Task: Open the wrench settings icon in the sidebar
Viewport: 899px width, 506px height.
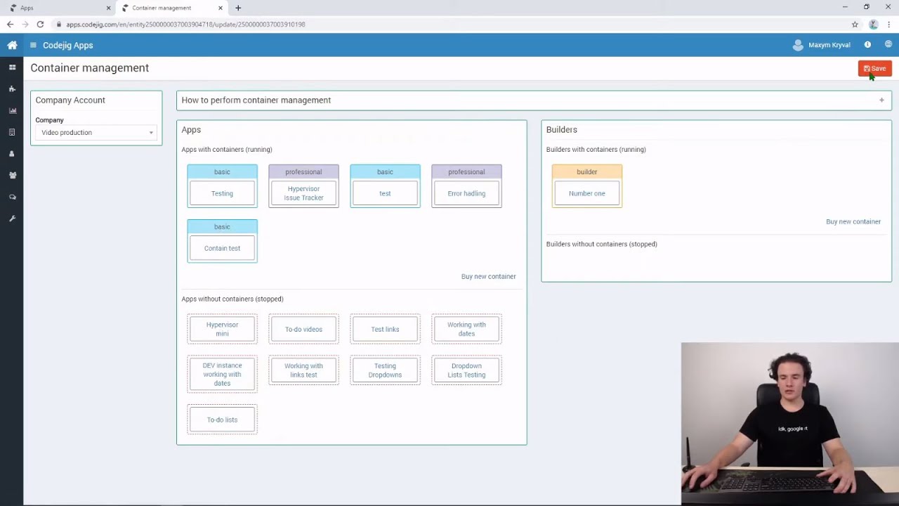Action: click(x=12, y=219)
